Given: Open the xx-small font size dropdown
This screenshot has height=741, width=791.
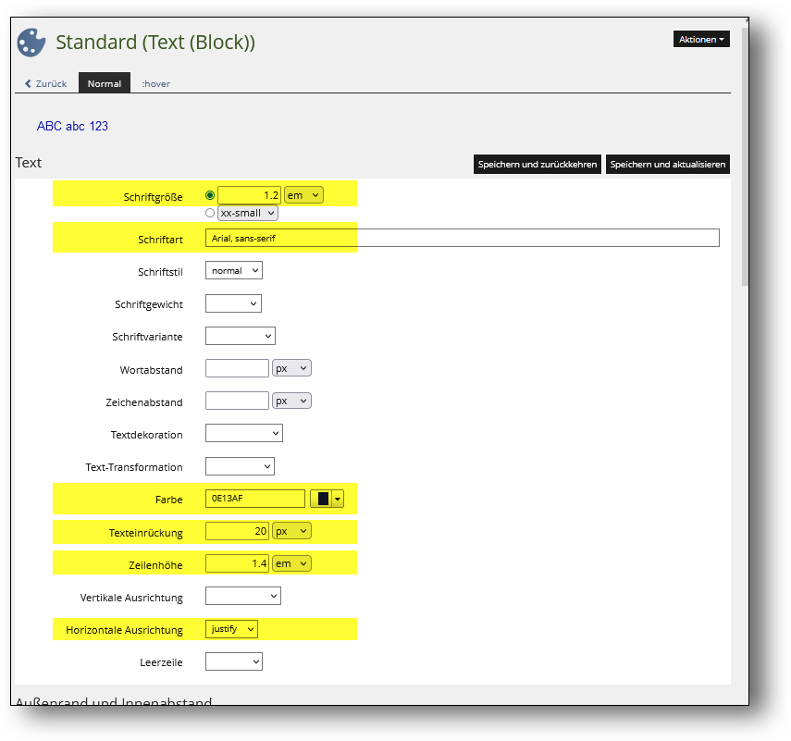Looking at the screenshot, I should pyautogui.click(x=247, y=213).
